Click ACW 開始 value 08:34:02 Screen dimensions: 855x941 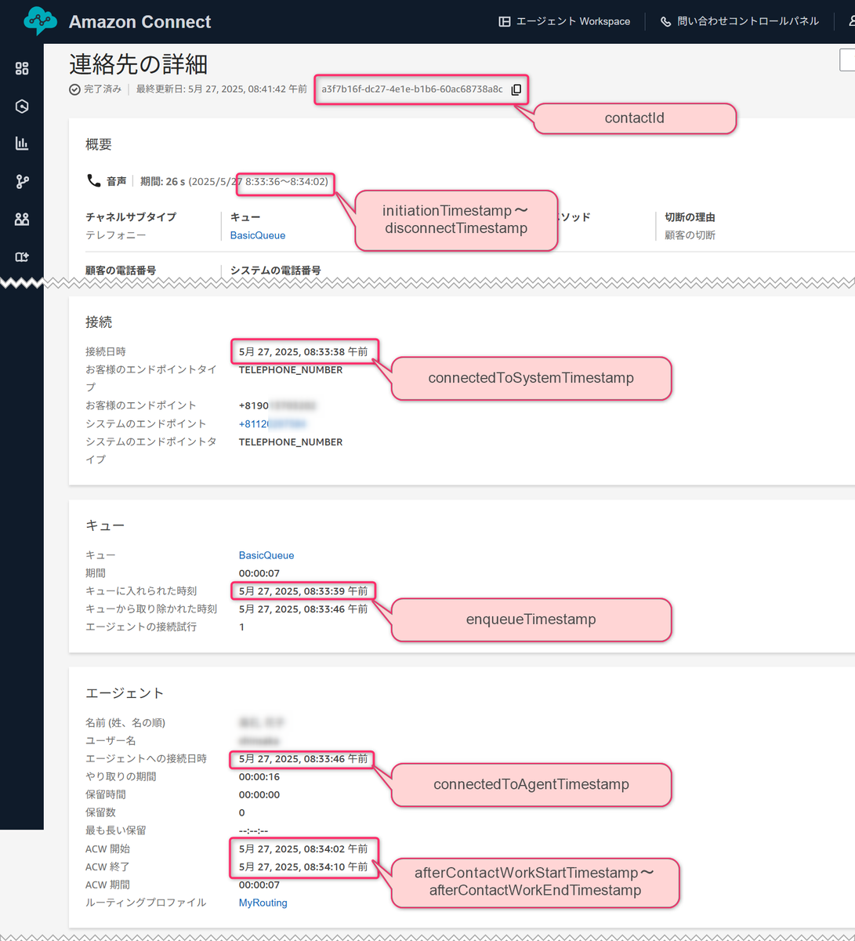[303, 849]
